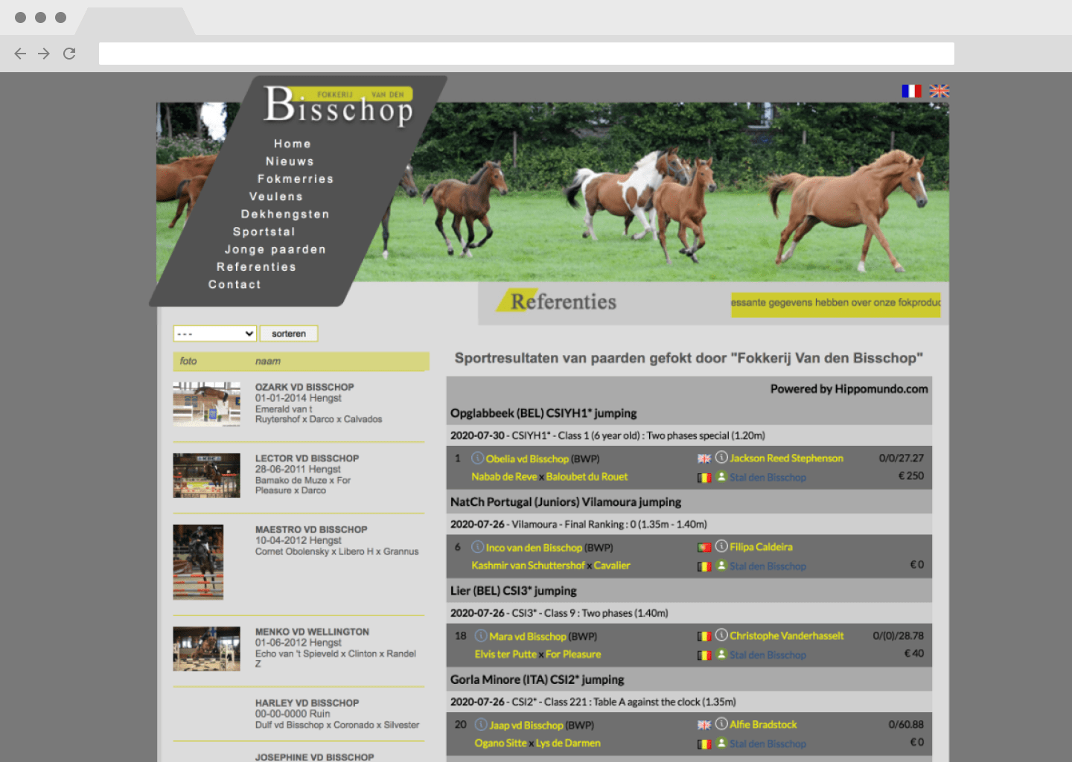Open info icon beside Inco van den Bisschop
This screenshot has height=762, width=1072.
pyautogui.click(x=478, y=546)
